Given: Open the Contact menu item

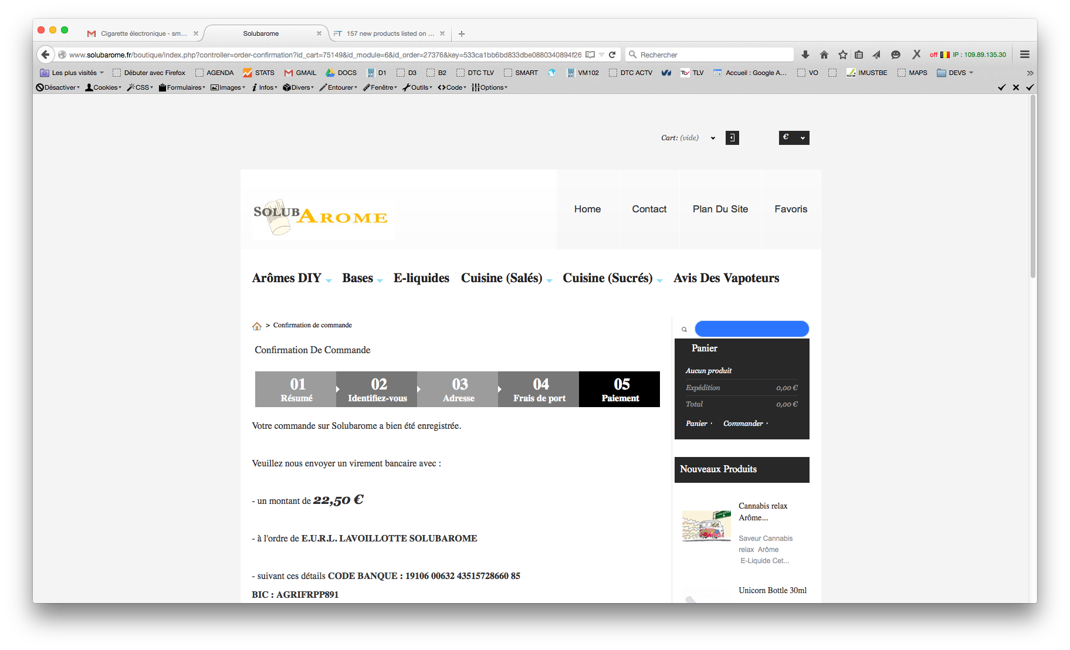Looking at the screenshot, I should (649, 209).
